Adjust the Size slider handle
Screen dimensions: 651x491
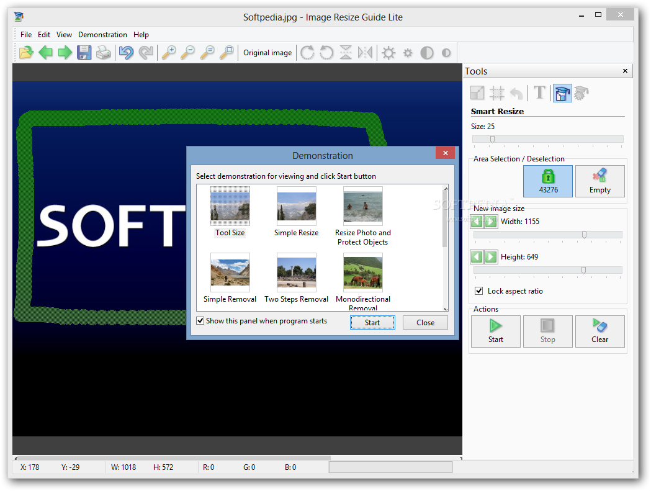coord(492,139)
